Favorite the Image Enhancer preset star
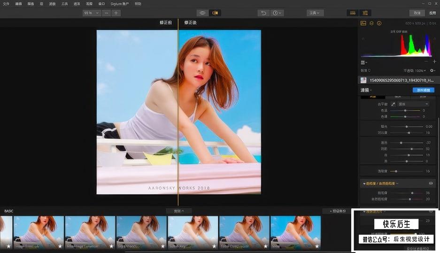Viewport: 440px width, 253px height. point(60,246)
